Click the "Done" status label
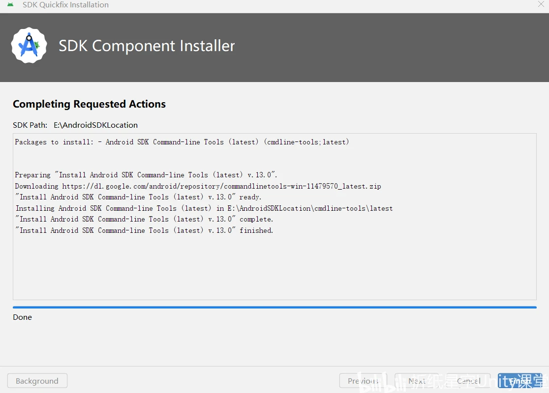 (22, 317)
